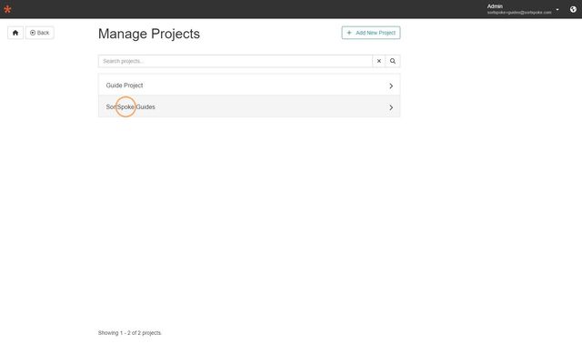Click the Admin user name
Viewport: 582px width, 344px height.
(495, 6)
